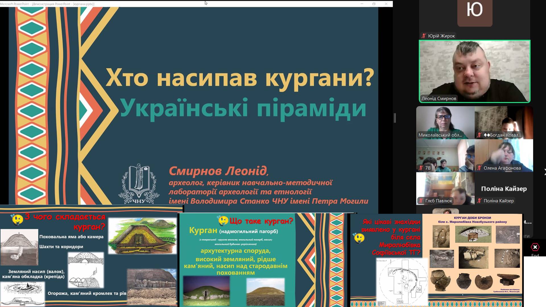This screenshot has width=546, height=307.
Task: Select Глєб Павлюк's video tile
Action: click(x=445, y=188)
